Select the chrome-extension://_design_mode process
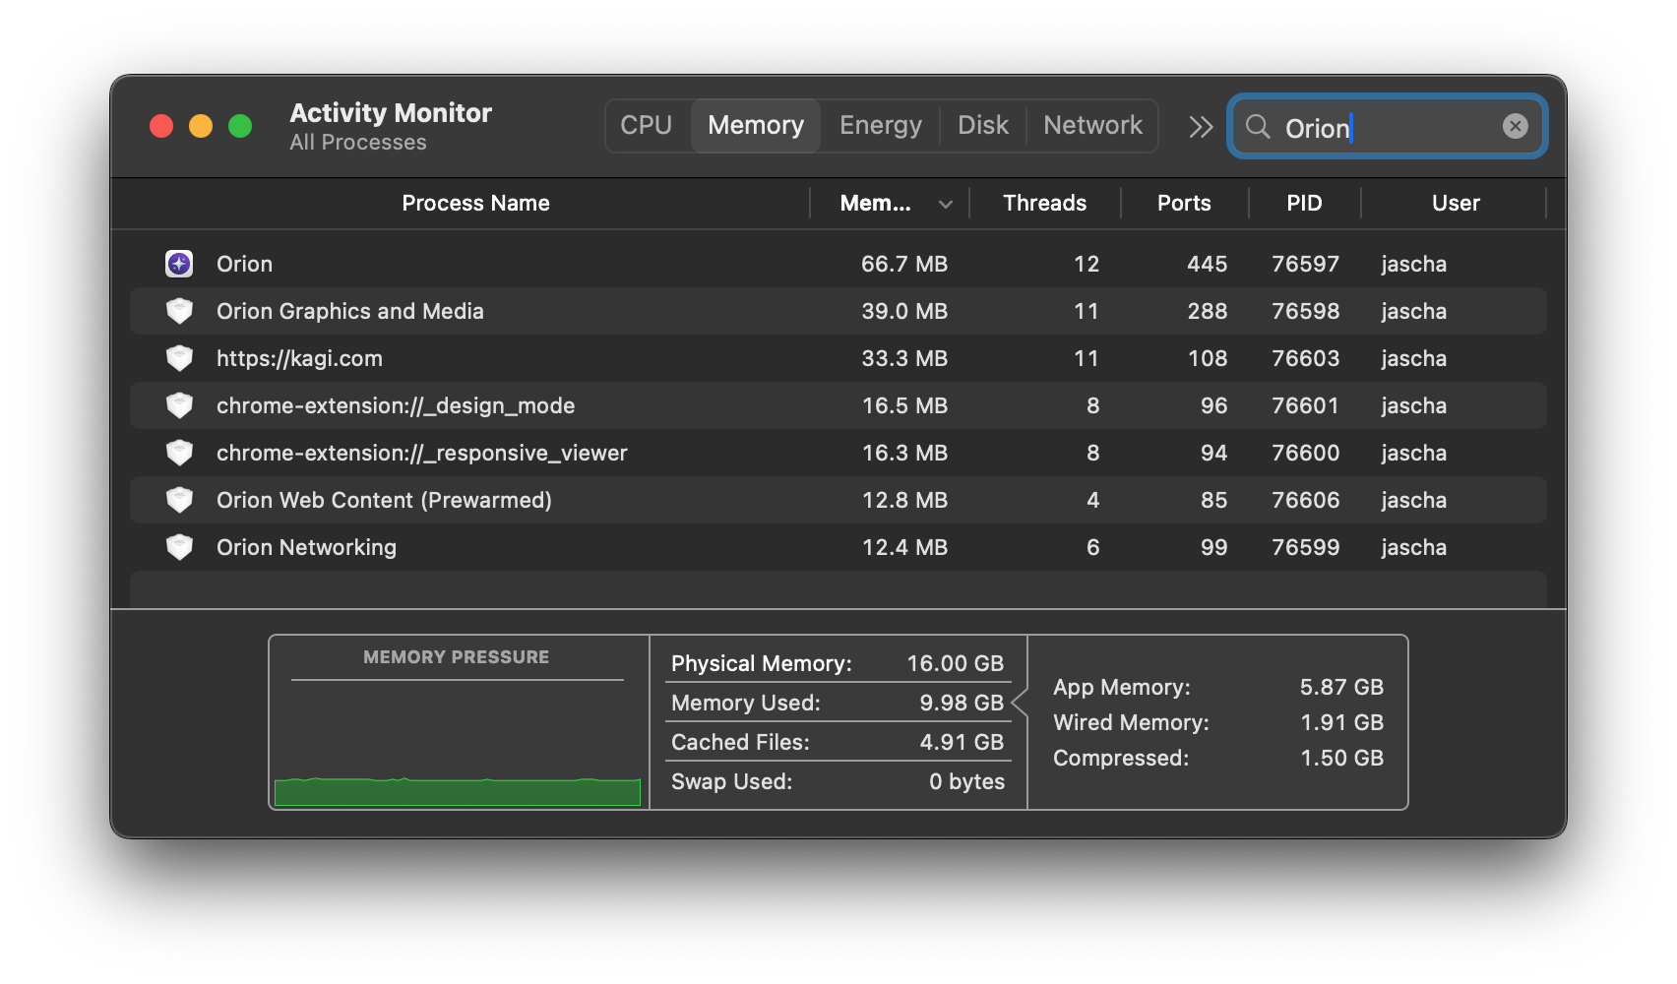 click(838, 405)
